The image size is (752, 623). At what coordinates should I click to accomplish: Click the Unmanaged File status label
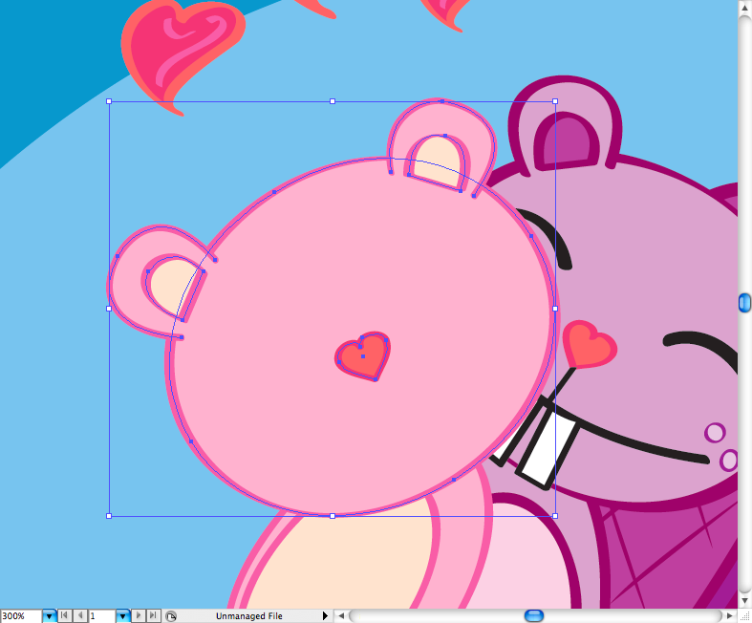[248, 616]
